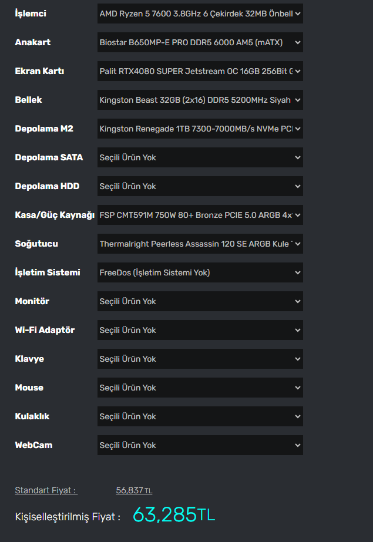Viewport: 373px width, 542px height.
Task: Click the 63,285 TL customized price
Action: click(x=174, y=515)
